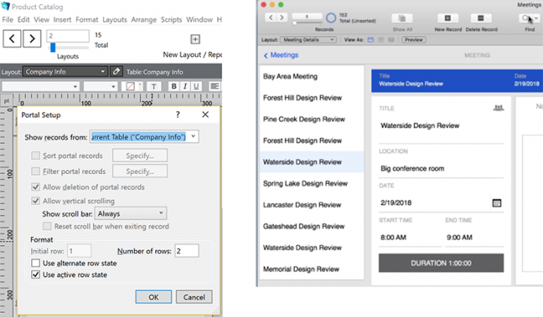Toggle bold formatting in Product Catalog
This screenshot has width=543, height=317.
tap(174, 87)
